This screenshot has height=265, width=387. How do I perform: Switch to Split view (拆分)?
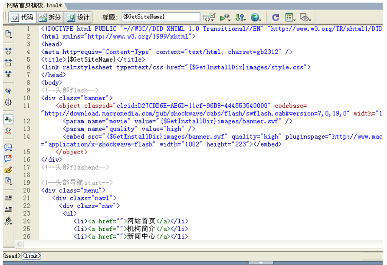pyautogui.click(x=50, y=17)
